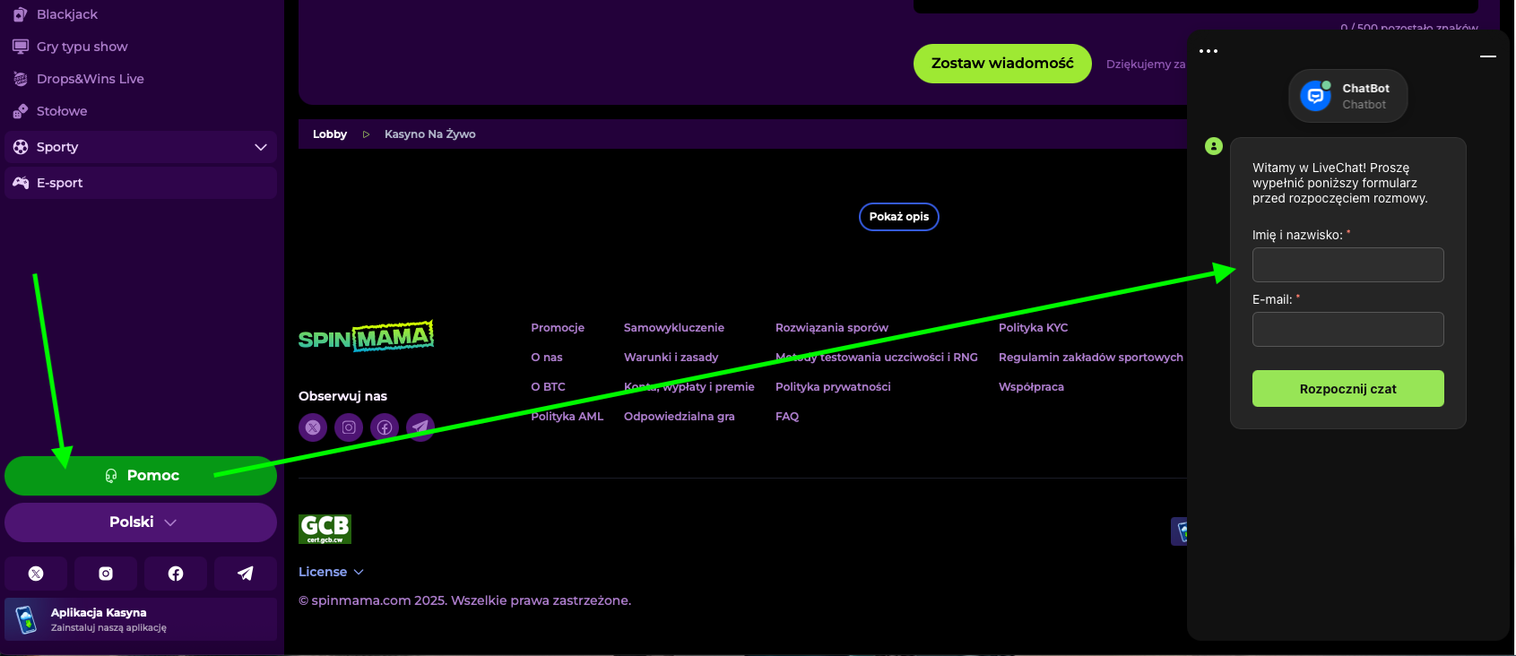1516x656 pixels.
Task: Click the Imię i nazwisko input field
Action: 1347,265
